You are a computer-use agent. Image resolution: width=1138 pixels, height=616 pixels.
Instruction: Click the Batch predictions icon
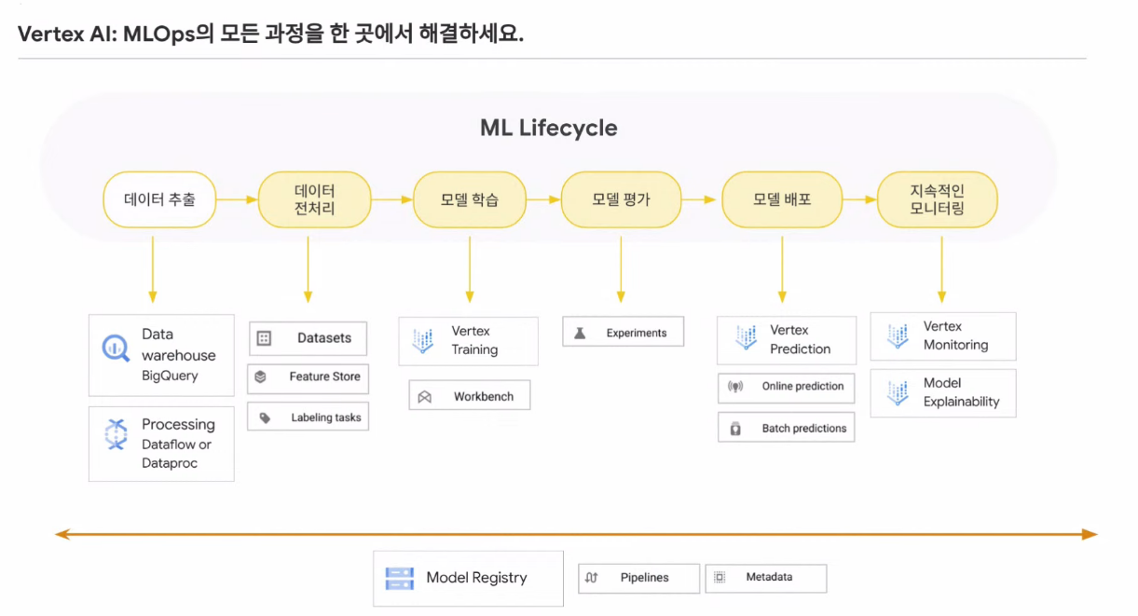[x=735, y=429]
